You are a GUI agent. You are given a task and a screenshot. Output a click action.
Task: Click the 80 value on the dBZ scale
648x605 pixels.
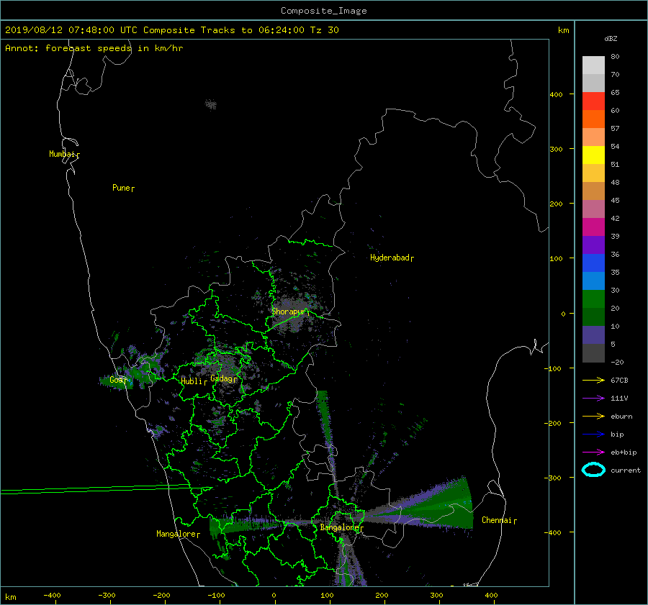[x=615, y=57]
